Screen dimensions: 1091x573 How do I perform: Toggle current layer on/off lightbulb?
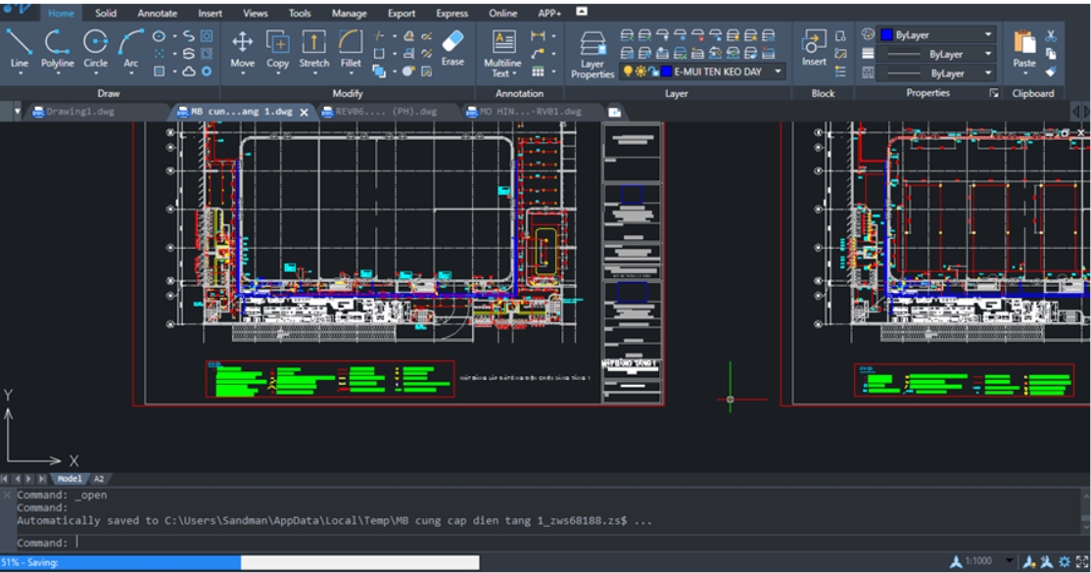click(628, 72)
